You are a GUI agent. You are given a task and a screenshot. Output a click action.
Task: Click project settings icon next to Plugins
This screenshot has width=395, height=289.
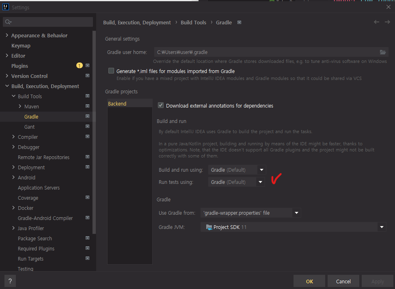tap(87, 65)
